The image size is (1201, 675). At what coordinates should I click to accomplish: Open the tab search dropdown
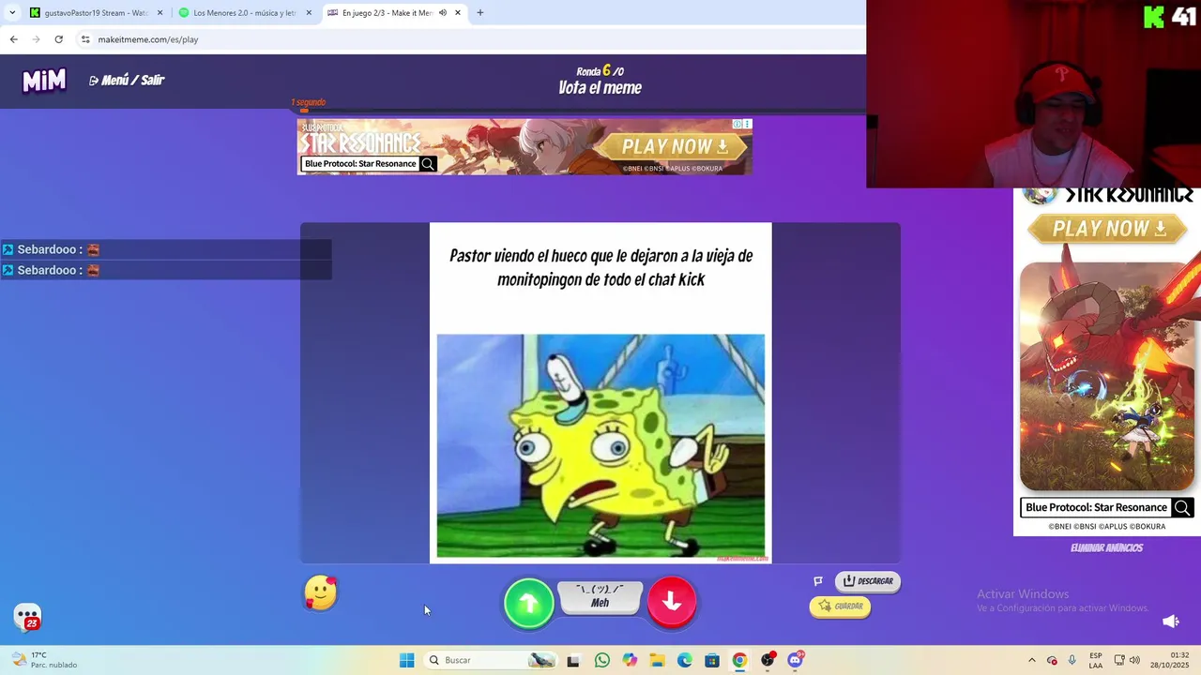(x=11, y=13)
